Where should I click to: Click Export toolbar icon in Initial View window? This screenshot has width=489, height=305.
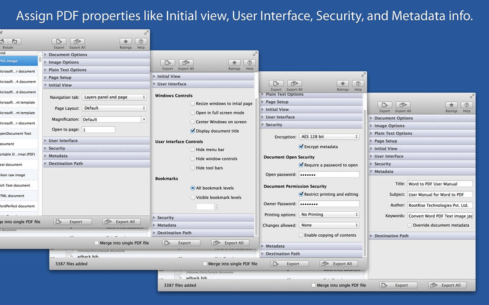pos(59,41)
